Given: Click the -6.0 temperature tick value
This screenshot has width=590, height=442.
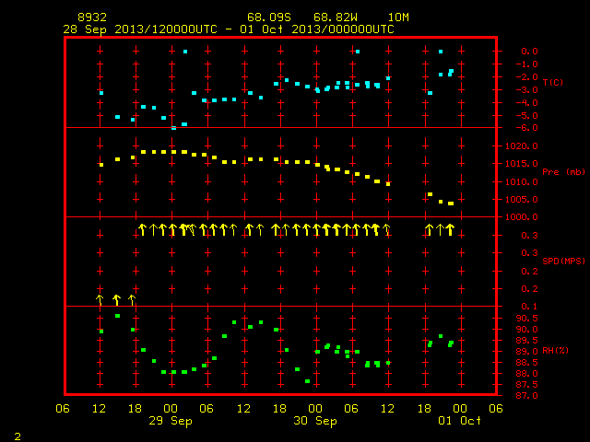Looking at the screenshot, I should [x=526, y=128].
